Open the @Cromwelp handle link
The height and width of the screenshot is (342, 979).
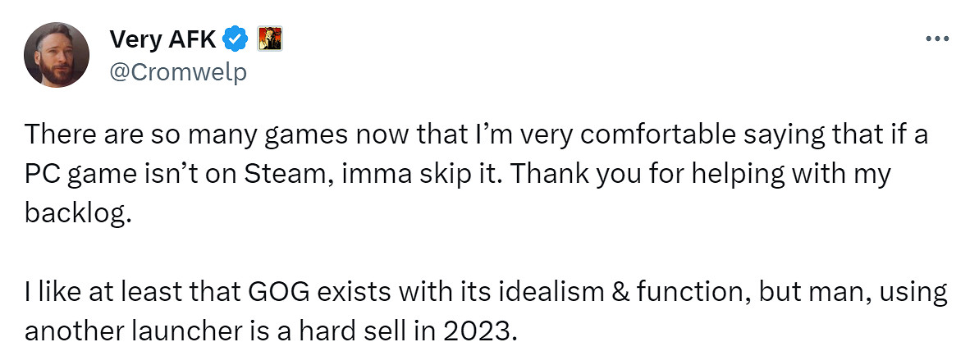point(177,72)
